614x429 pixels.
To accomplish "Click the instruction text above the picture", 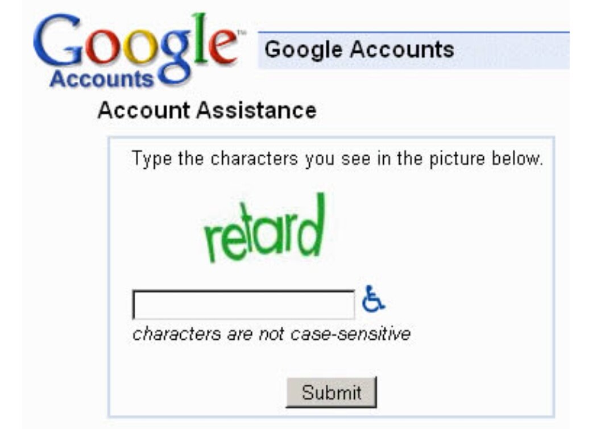I will 338,159.
